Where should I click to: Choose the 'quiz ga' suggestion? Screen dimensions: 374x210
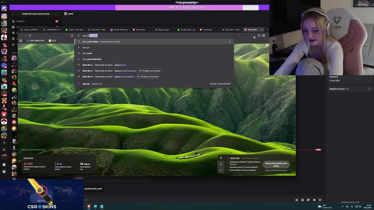click(x=154, y=47)
